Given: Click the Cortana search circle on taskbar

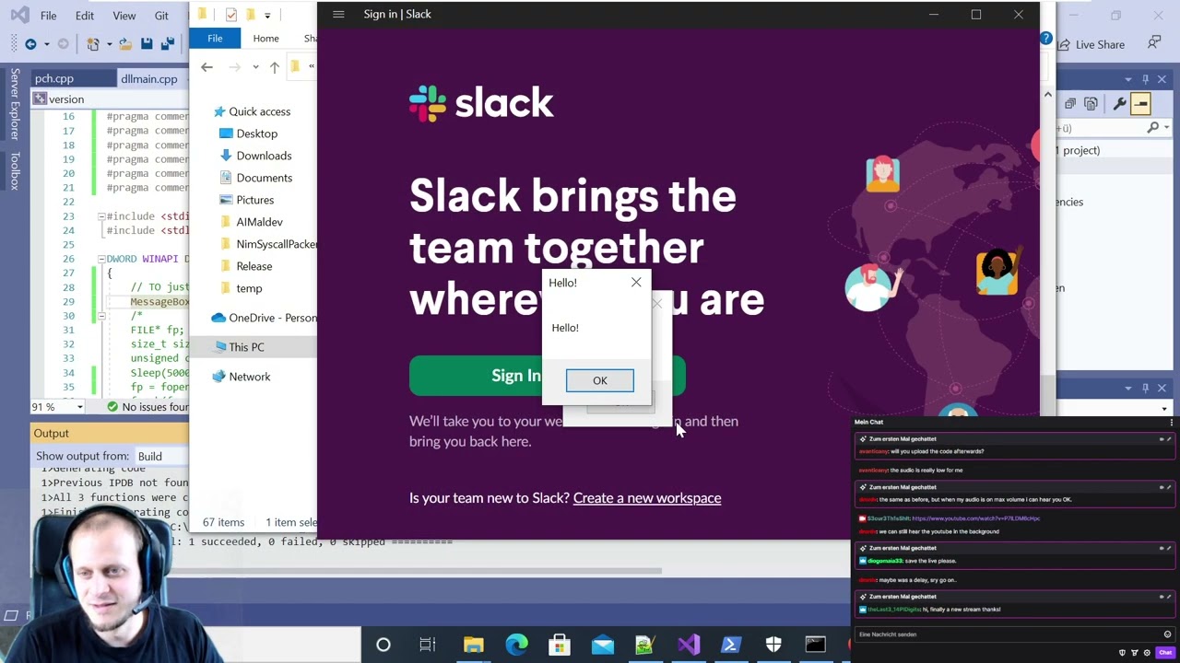Looking at the screenshot, I should coord(383,645).
